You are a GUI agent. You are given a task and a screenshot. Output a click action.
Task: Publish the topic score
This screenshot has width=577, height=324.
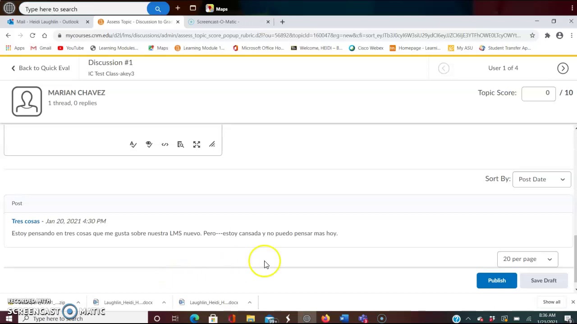point(497,280)
